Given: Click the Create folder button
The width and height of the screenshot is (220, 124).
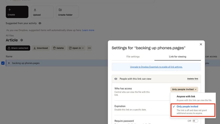Looking at the screenshot, I should point(67,12).
